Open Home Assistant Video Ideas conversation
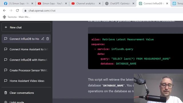 [26, 81]
